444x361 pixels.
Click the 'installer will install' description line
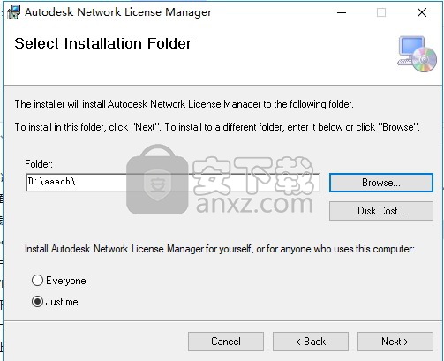(x=184, y=104)
